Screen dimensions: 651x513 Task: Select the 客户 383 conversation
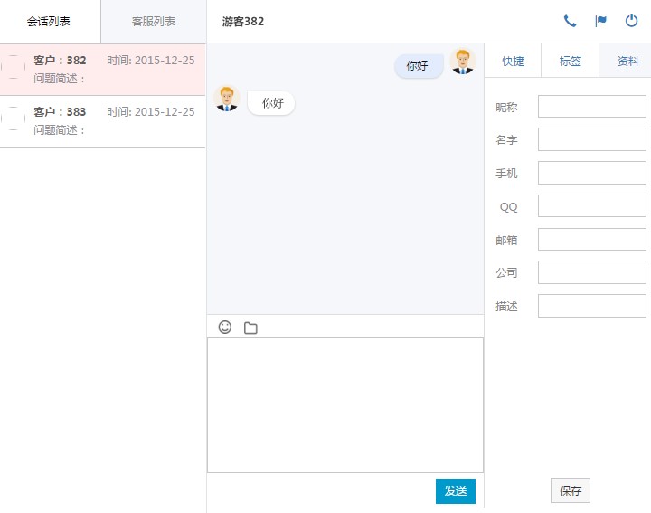[x=113, y=121]
